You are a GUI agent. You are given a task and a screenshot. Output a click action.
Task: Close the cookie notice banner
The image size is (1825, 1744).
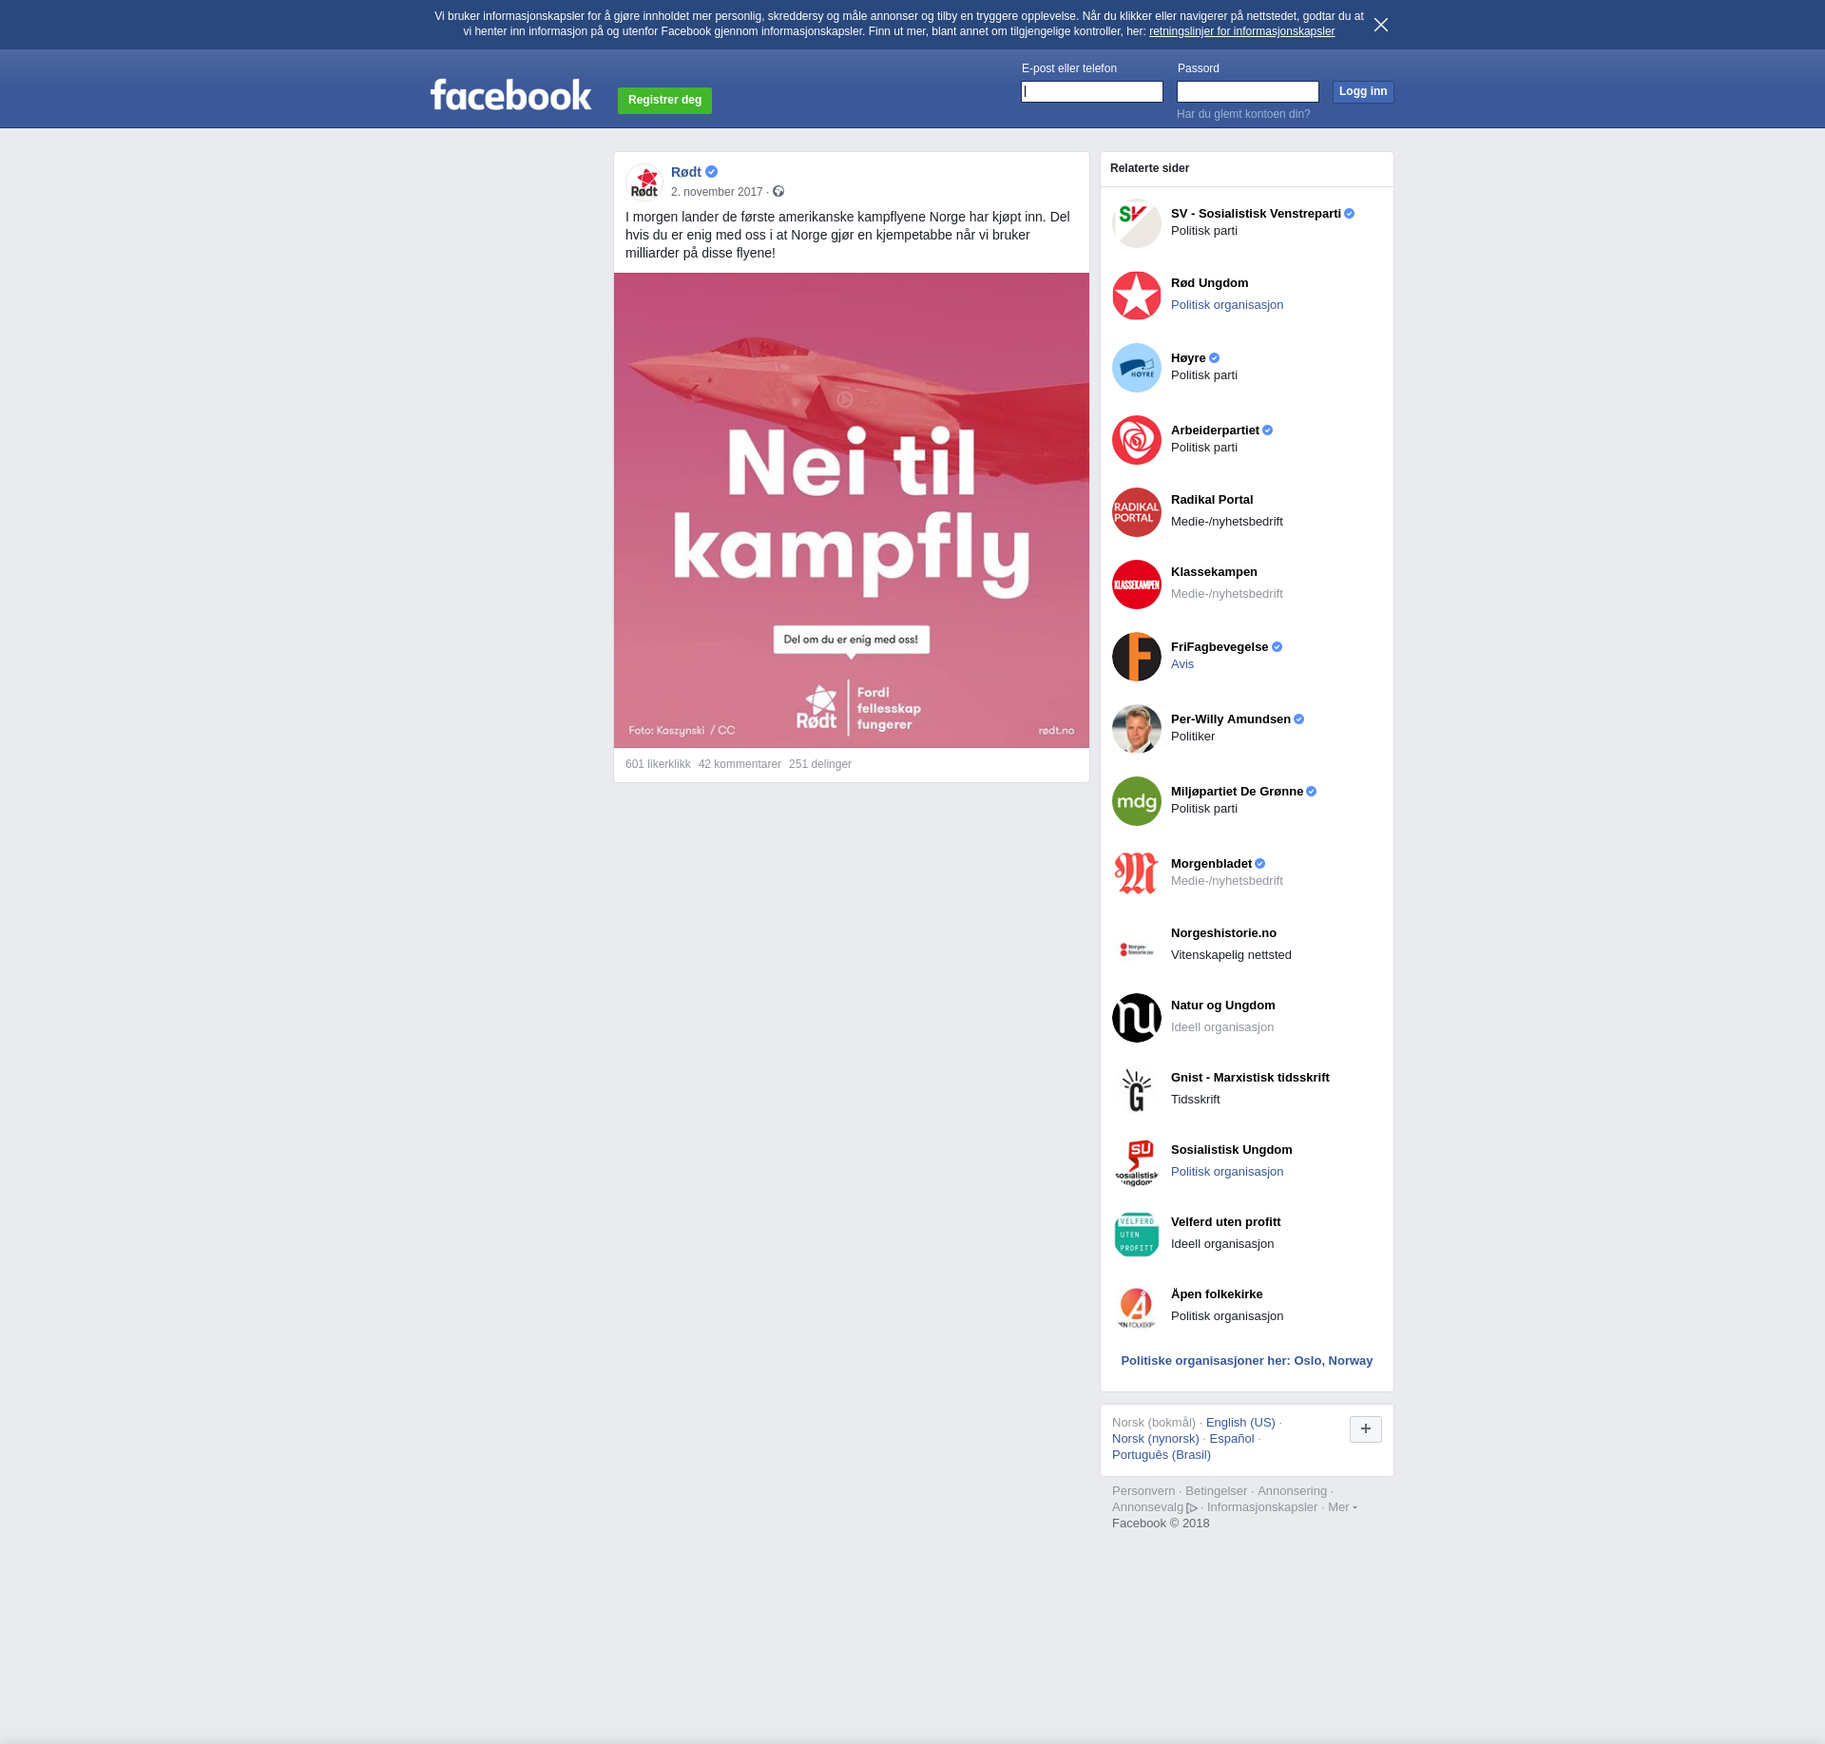click(x=1381, y=25)
